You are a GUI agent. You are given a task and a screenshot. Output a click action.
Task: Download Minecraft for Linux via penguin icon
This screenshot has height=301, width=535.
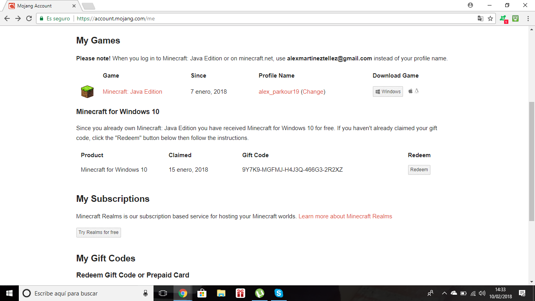coord(417,91)
